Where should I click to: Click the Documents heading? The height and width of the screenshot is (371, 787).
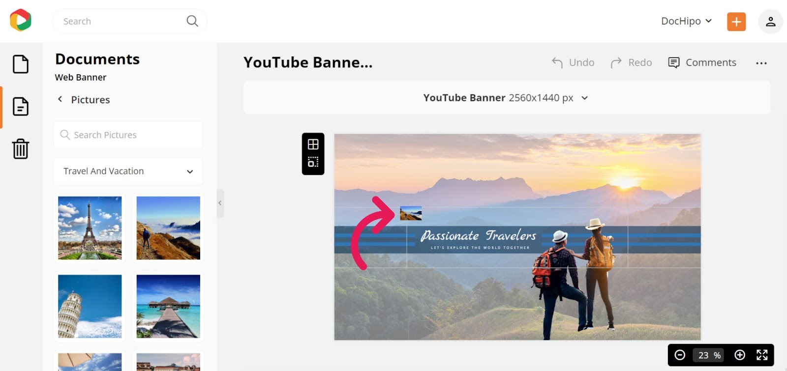click(97, 59)
